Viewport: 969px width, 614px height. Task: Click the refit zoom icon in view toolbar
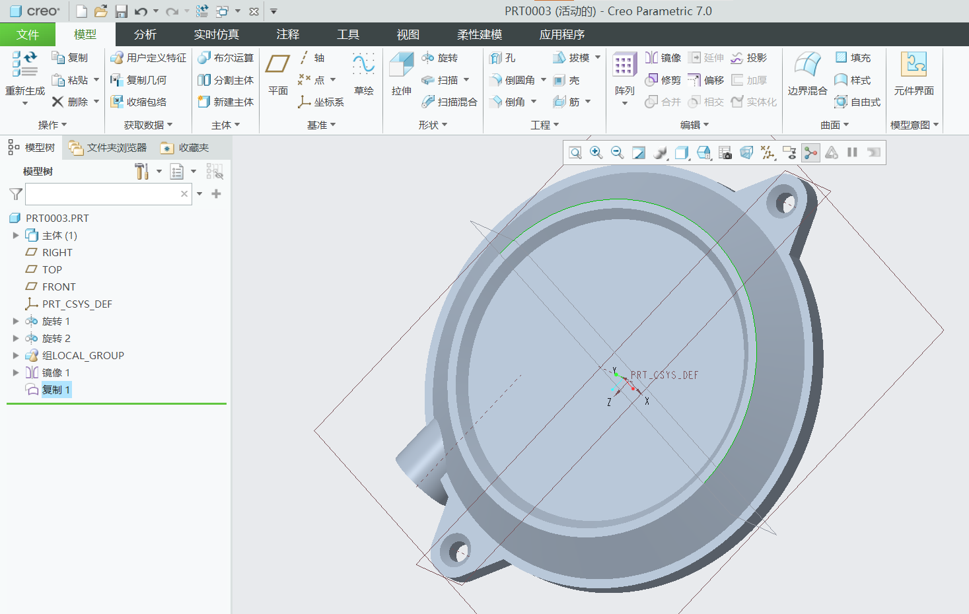click(x=575, y=153)
